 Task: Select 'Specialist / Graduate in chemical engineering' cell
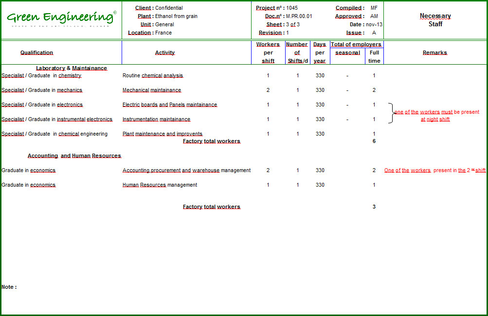(54, 134)
